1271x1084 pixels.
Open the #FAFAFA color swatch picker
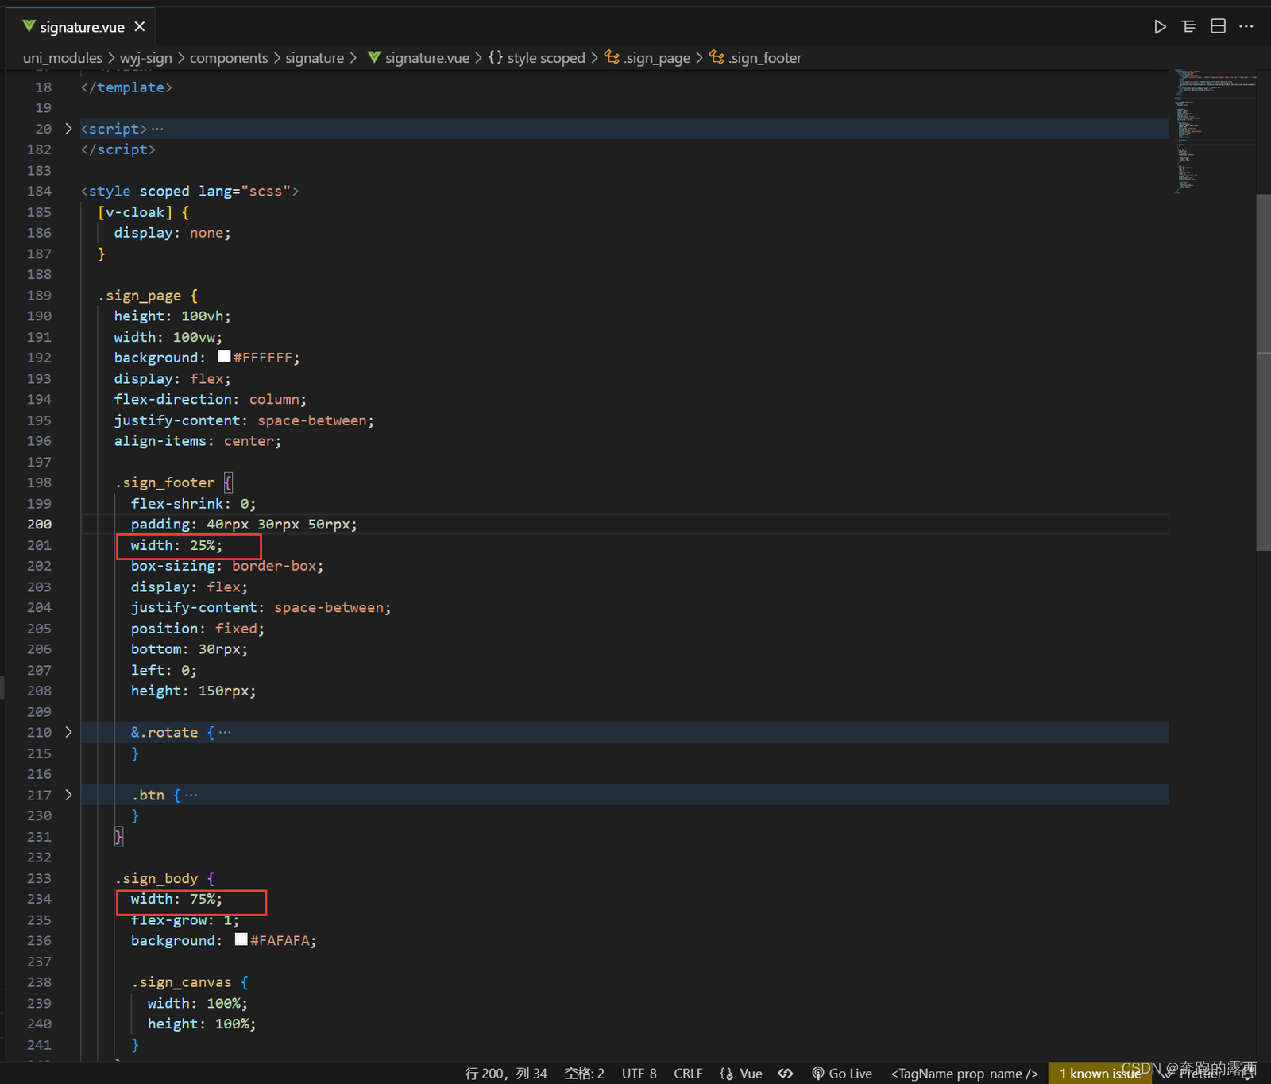pos(241,939)
